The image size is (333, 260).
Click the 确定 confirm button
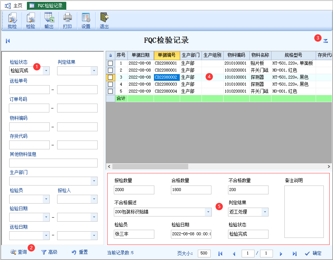click(313, 253)
